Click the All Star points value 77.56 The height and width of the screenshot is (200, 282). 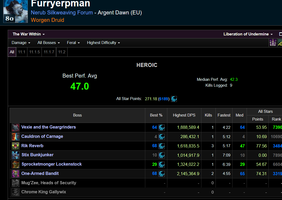[x=261, y=146]
